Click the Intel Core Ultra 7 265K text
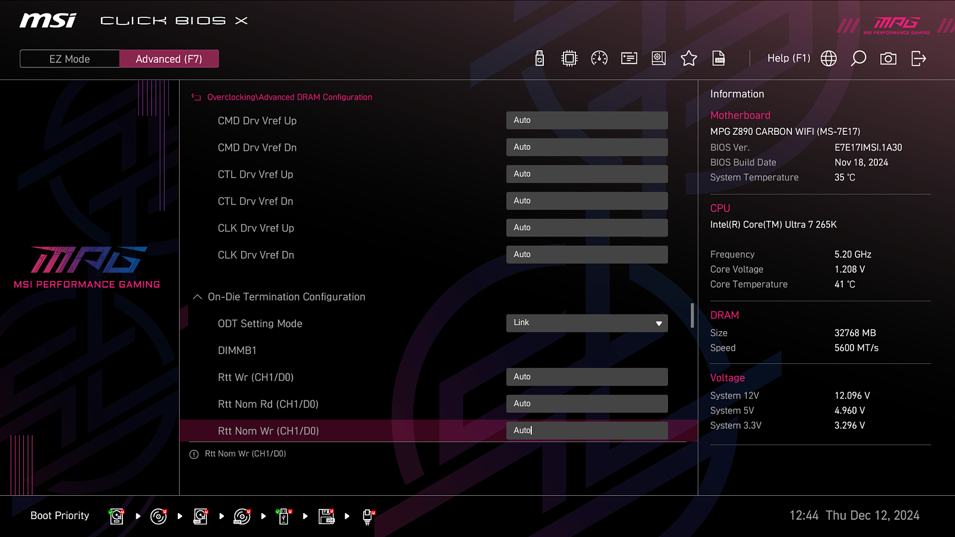Screen dimensions: 955x537 (774, 224)
